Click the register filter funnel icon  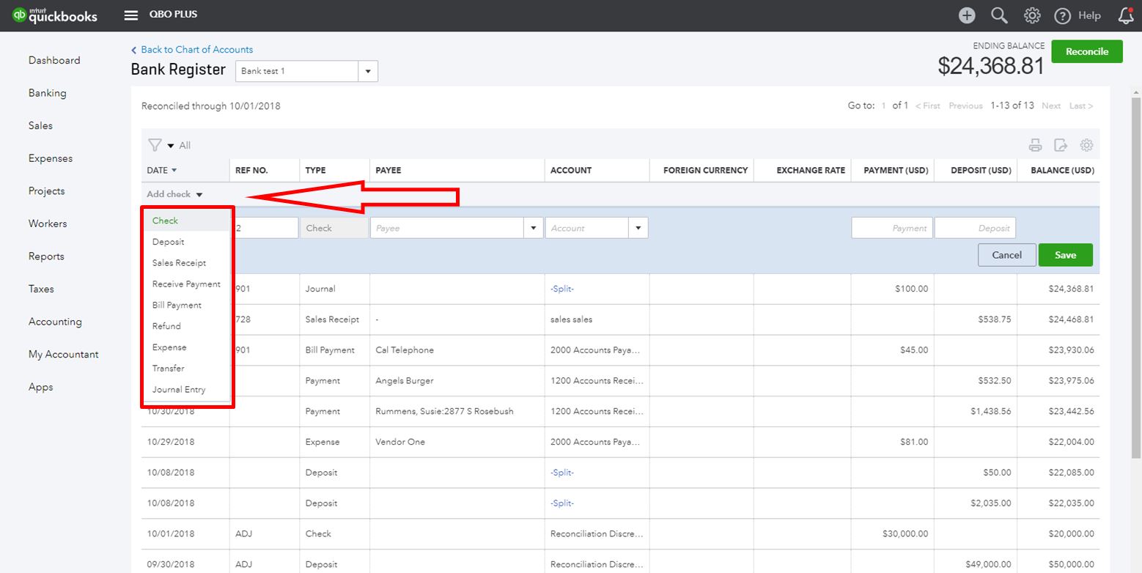(155, 145)
